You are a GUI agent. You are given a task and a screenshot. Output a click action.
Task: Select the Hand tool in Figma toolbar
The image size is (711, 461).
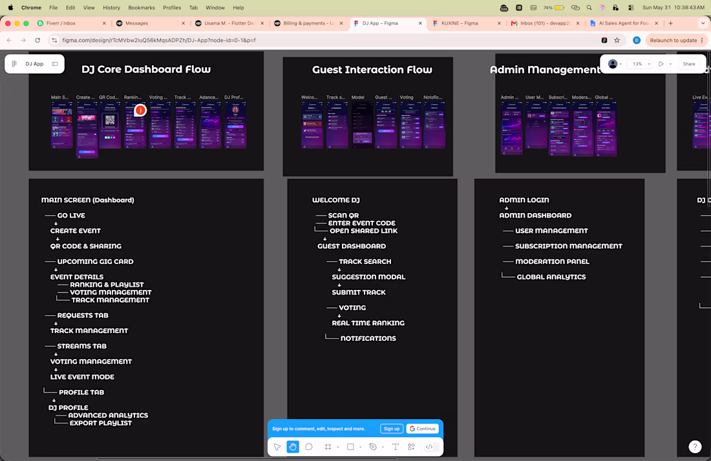tap(293, 447)
